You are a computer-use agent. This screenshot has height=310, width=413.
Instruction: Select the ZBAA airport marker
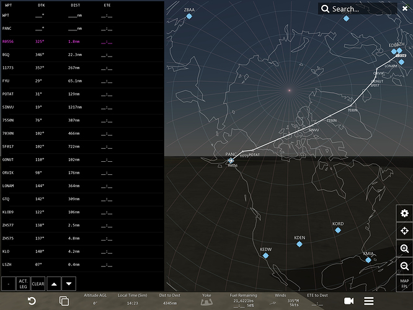[x=189, y=16]
